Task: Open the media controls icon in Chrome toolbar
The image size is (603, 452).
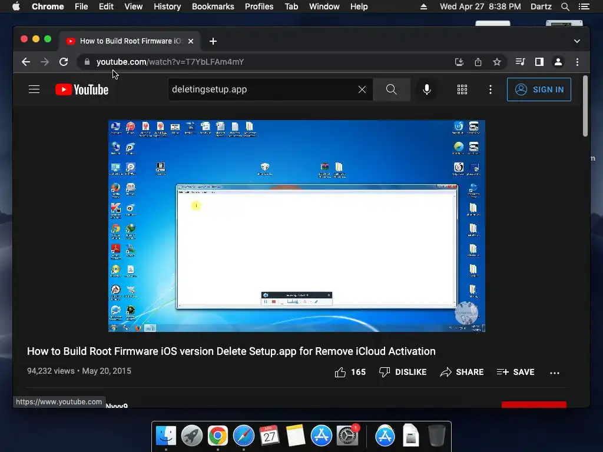Action: click(x=521, y=62)
